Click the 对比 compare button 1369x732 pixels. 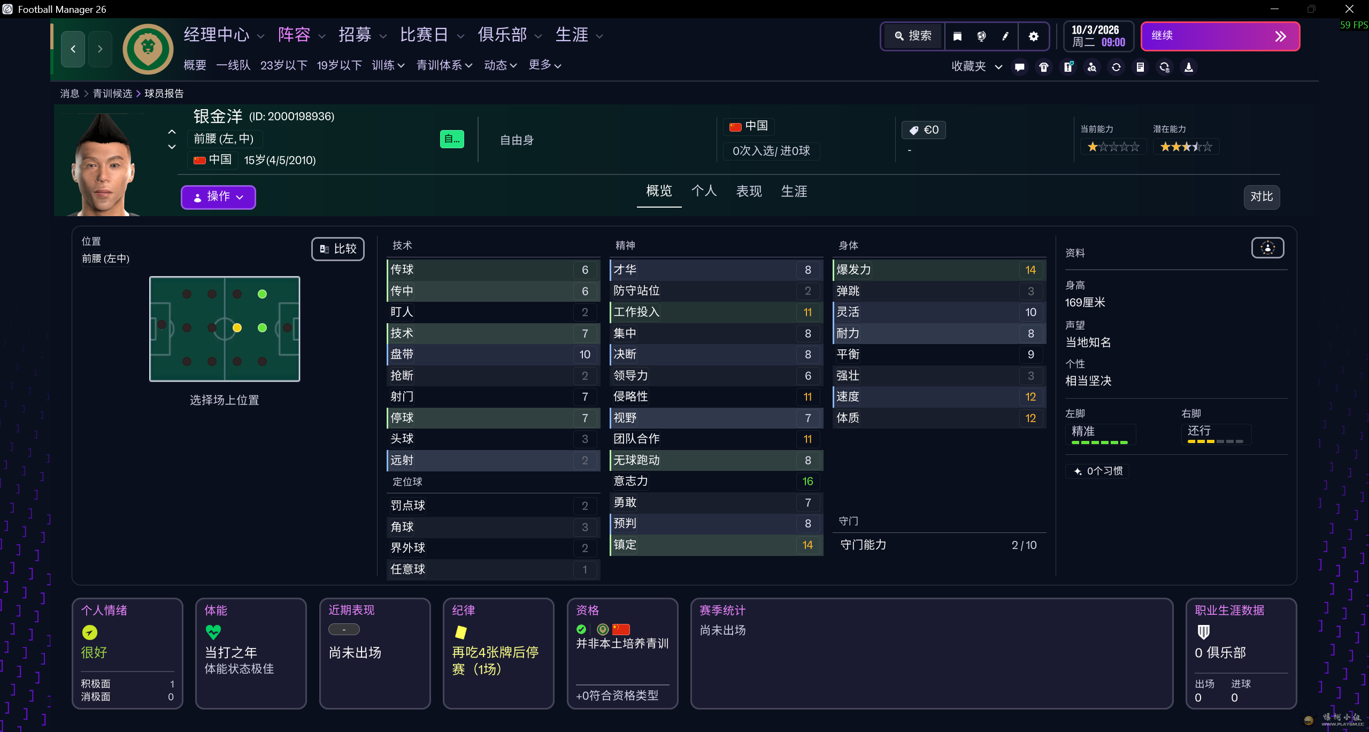pyautogui.click(x=1262, y=197)
